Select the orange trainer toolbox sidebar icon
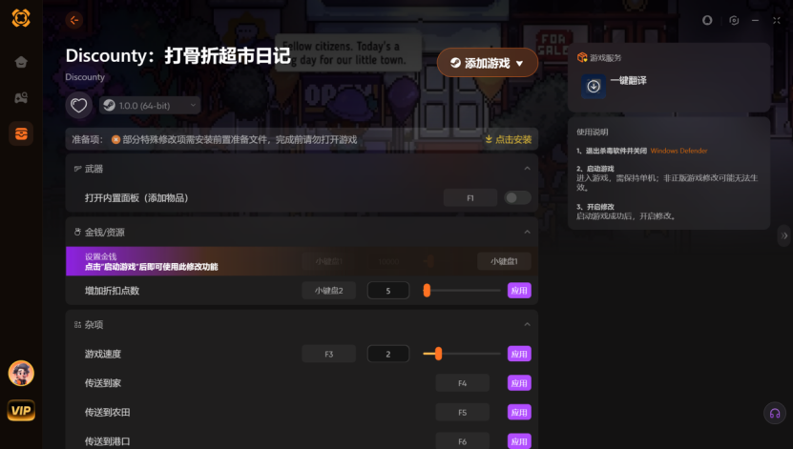 21,133
